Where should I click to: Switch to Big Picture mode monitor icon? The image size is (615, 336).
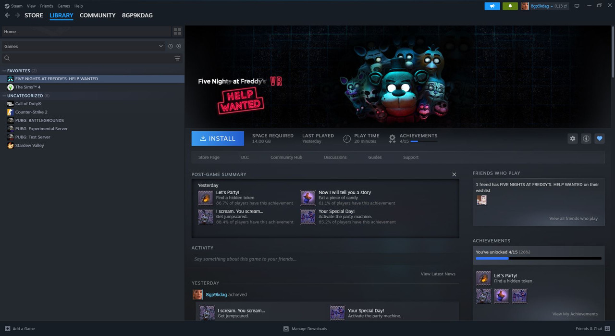[577, 6]
